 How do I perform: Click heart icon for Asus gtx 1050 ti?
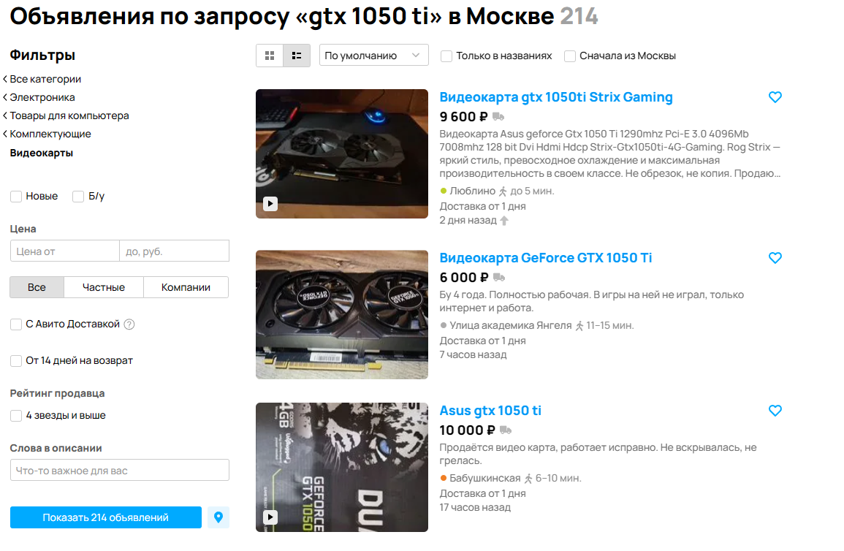775,411
